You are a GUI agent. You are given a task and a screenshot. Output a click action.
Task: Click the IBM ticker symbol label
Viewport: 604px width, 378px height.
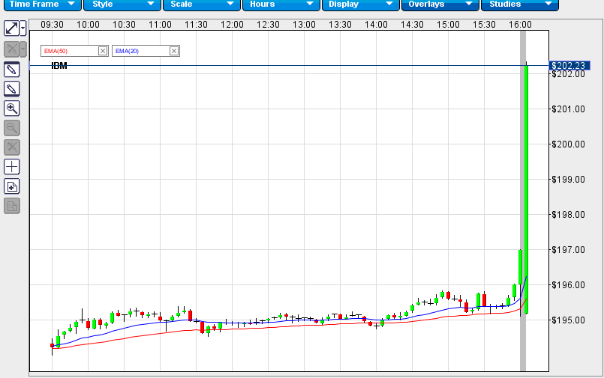pos(59,66)
